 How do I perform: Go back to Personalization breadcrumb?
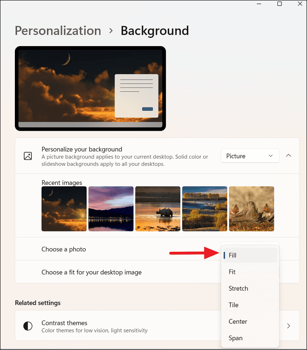coord(58,30)
